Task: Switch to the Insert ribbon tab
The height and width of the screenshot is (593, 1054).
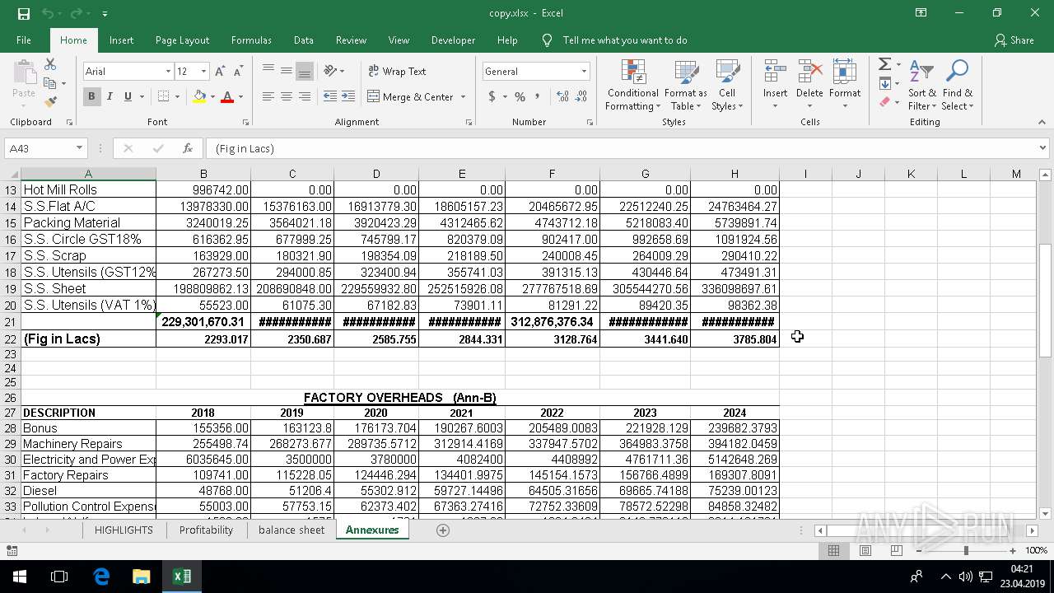Action: coord(121,40)
